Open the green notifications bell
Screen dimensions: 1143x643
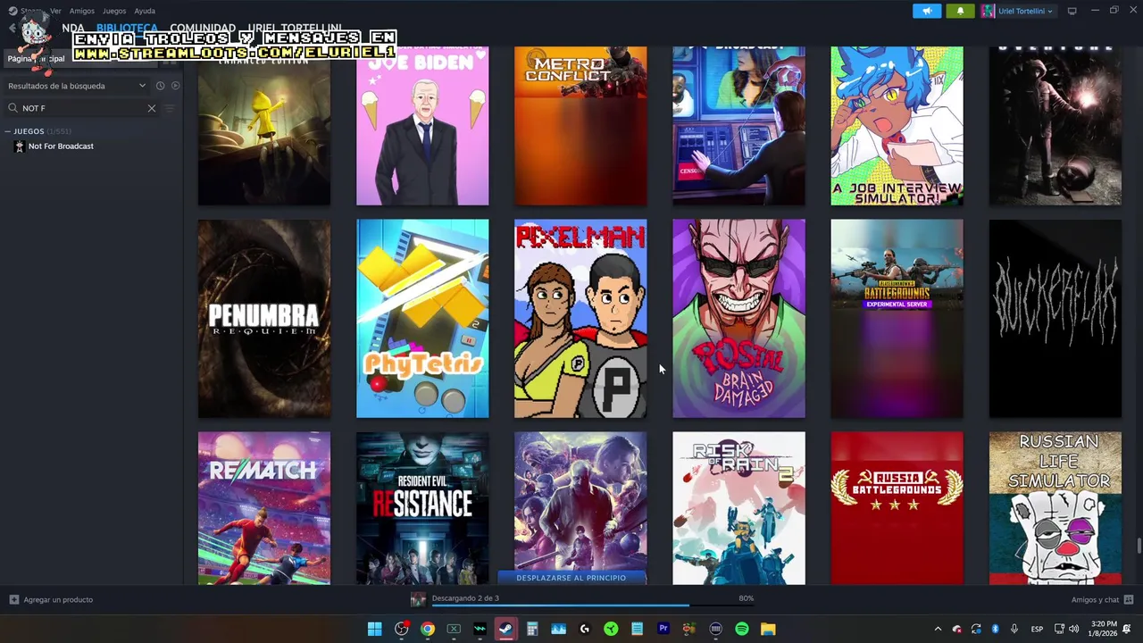961,11
